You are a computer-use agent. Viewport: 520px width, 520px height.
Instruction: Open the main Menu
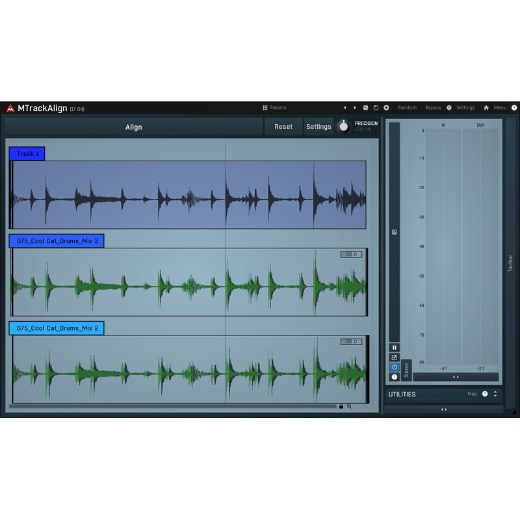(500, 108)
